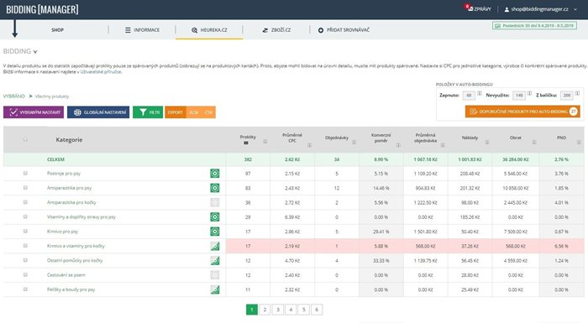The width and height of the screenshot is (588, 323).
Task: Toggle auto-bidding icon for Krmivo pro psy
Action: [214, 232]
